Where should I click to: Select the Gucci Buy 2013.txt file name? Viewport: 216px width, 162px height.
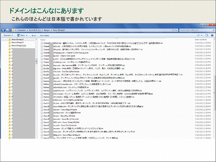(x=59, y=116)
